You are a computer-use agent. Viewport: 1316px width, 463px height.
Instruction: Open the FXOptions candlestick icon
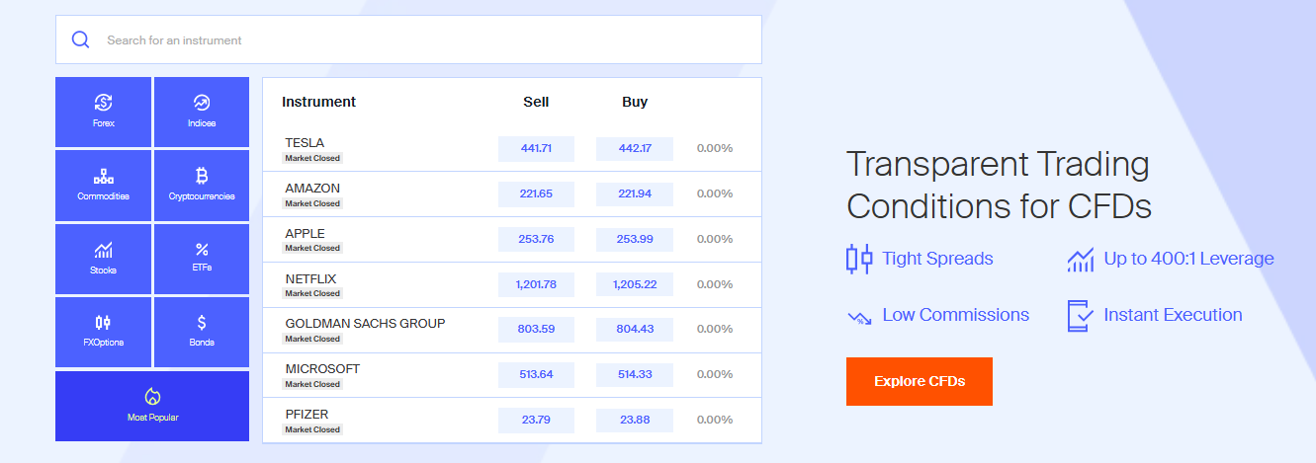tap(104, 322)
